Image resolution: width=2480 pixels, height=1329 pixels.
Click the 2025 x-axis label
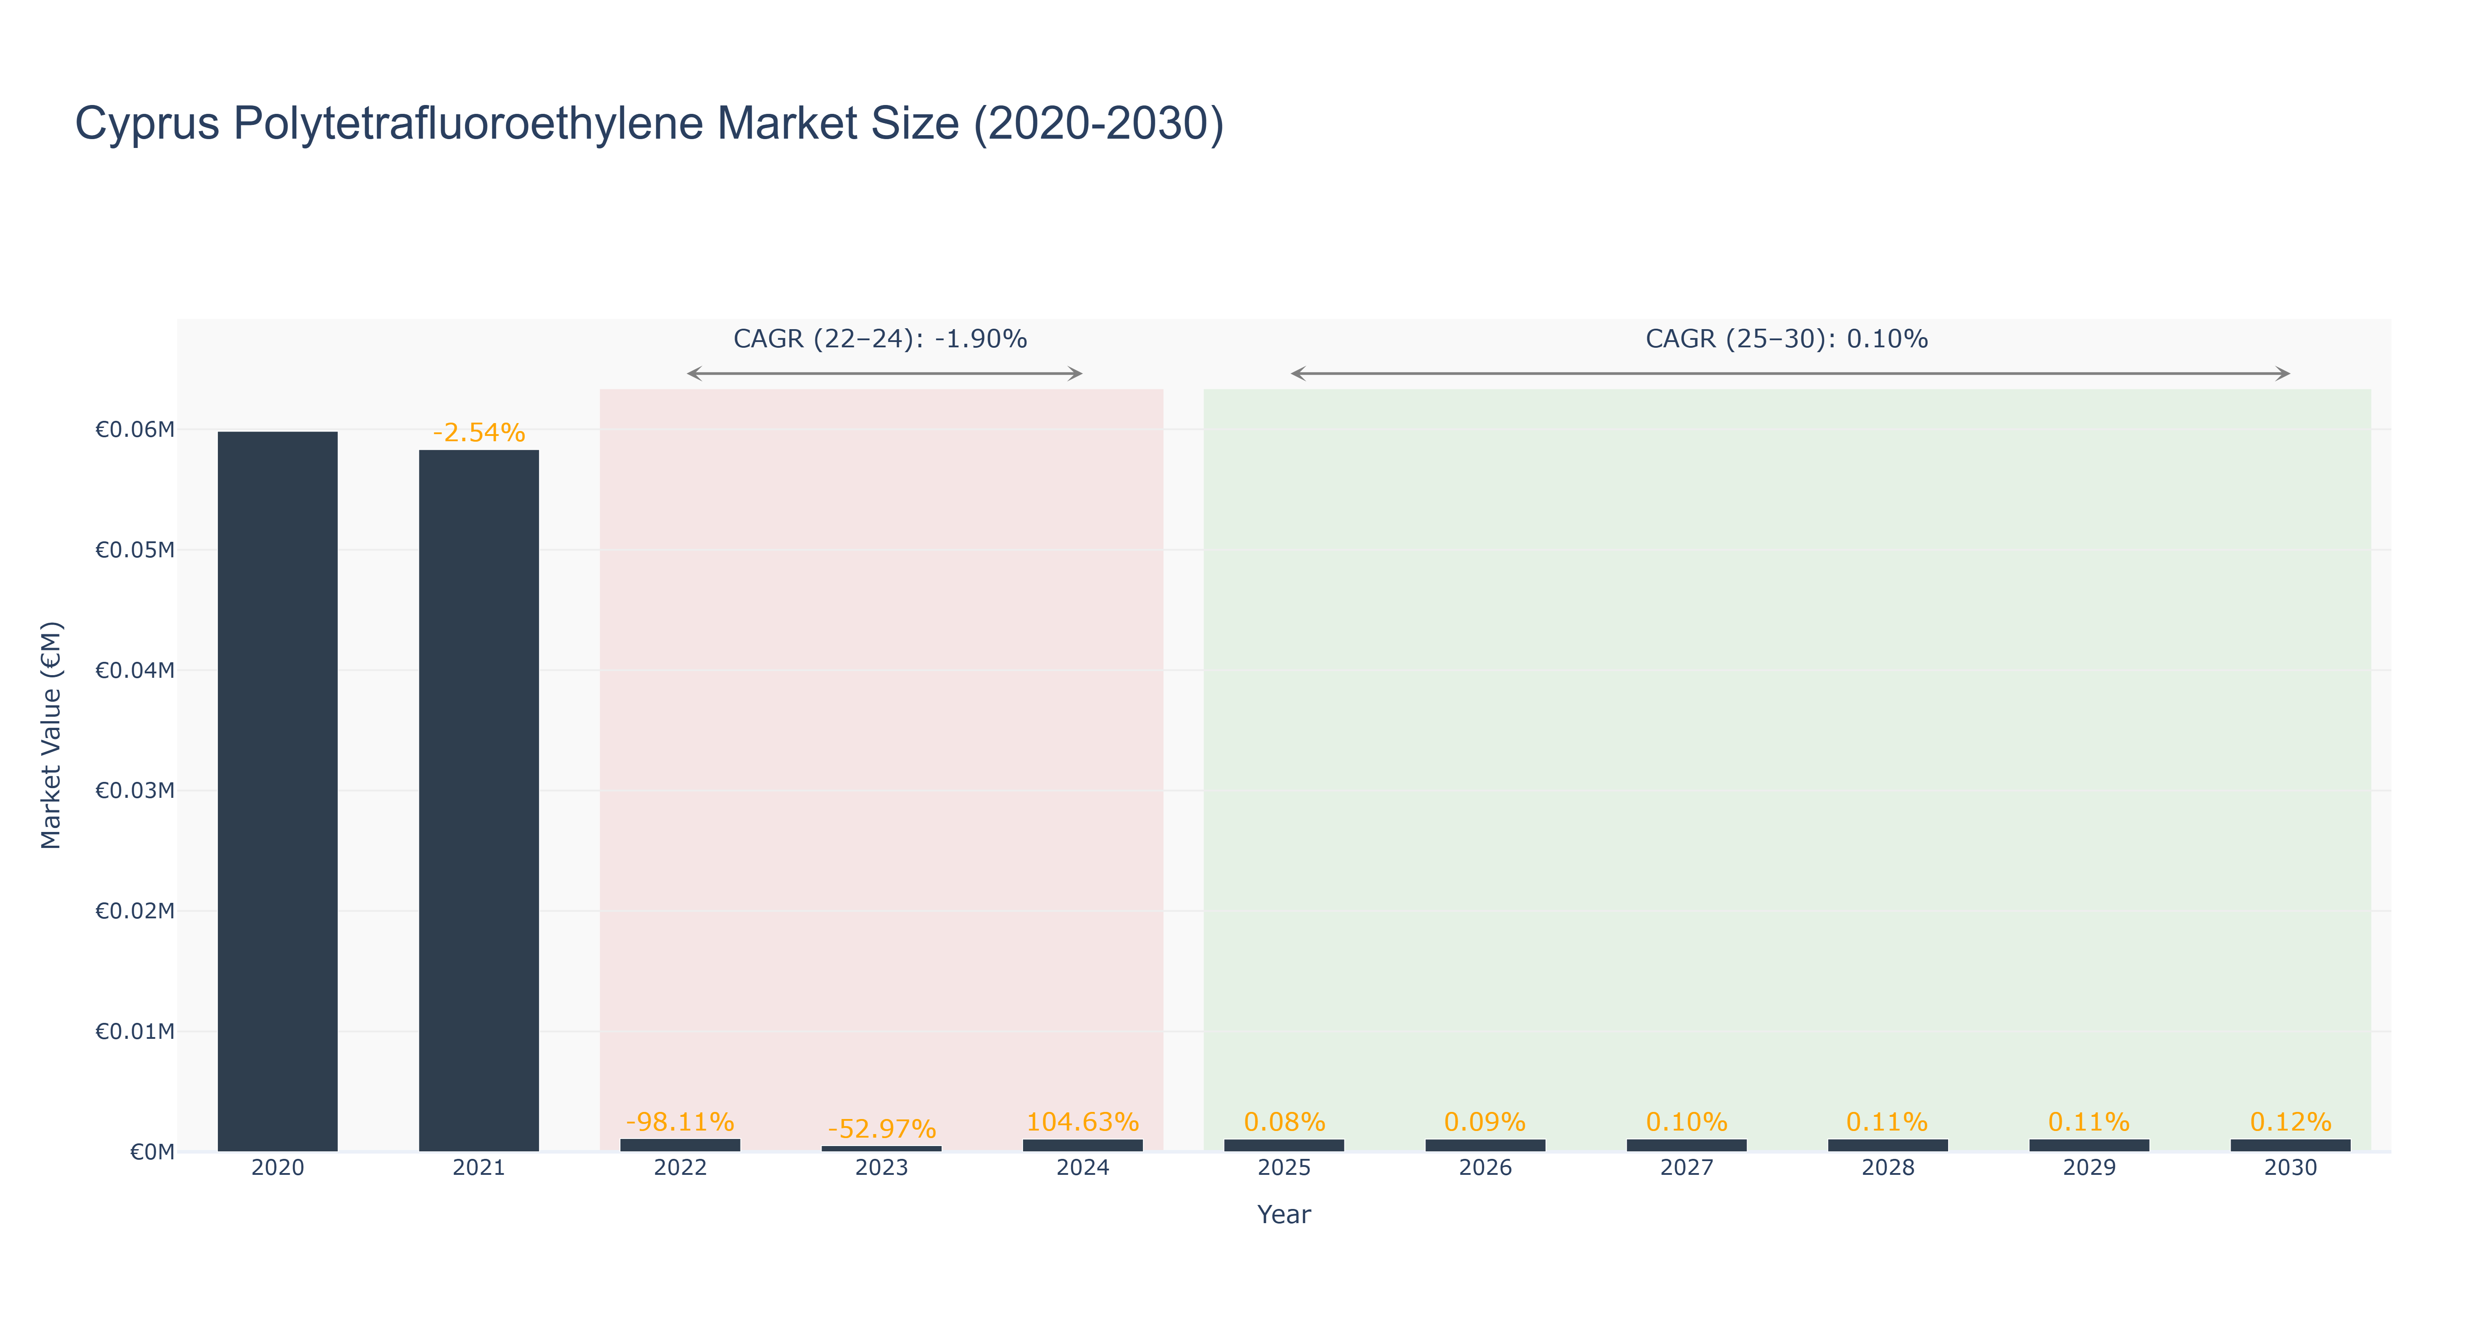(1284, 1168)
